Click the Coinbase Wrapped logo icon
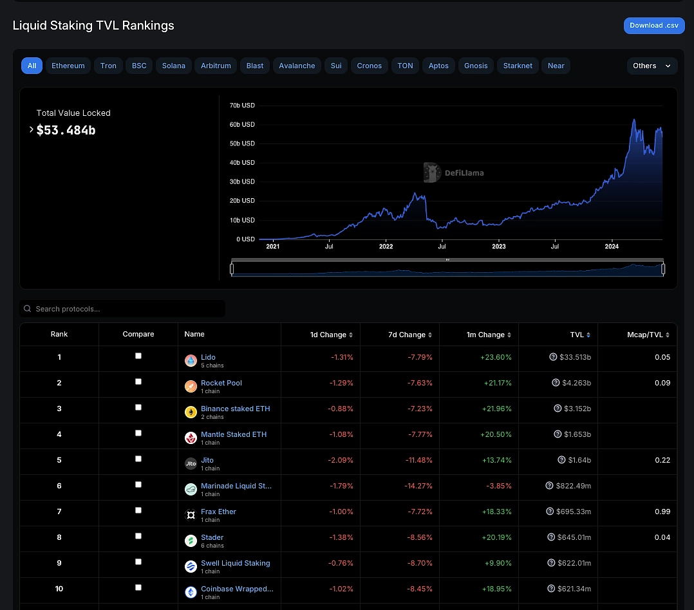The width and height of the screenshot is (694, 610). click(x=191, y=592)
